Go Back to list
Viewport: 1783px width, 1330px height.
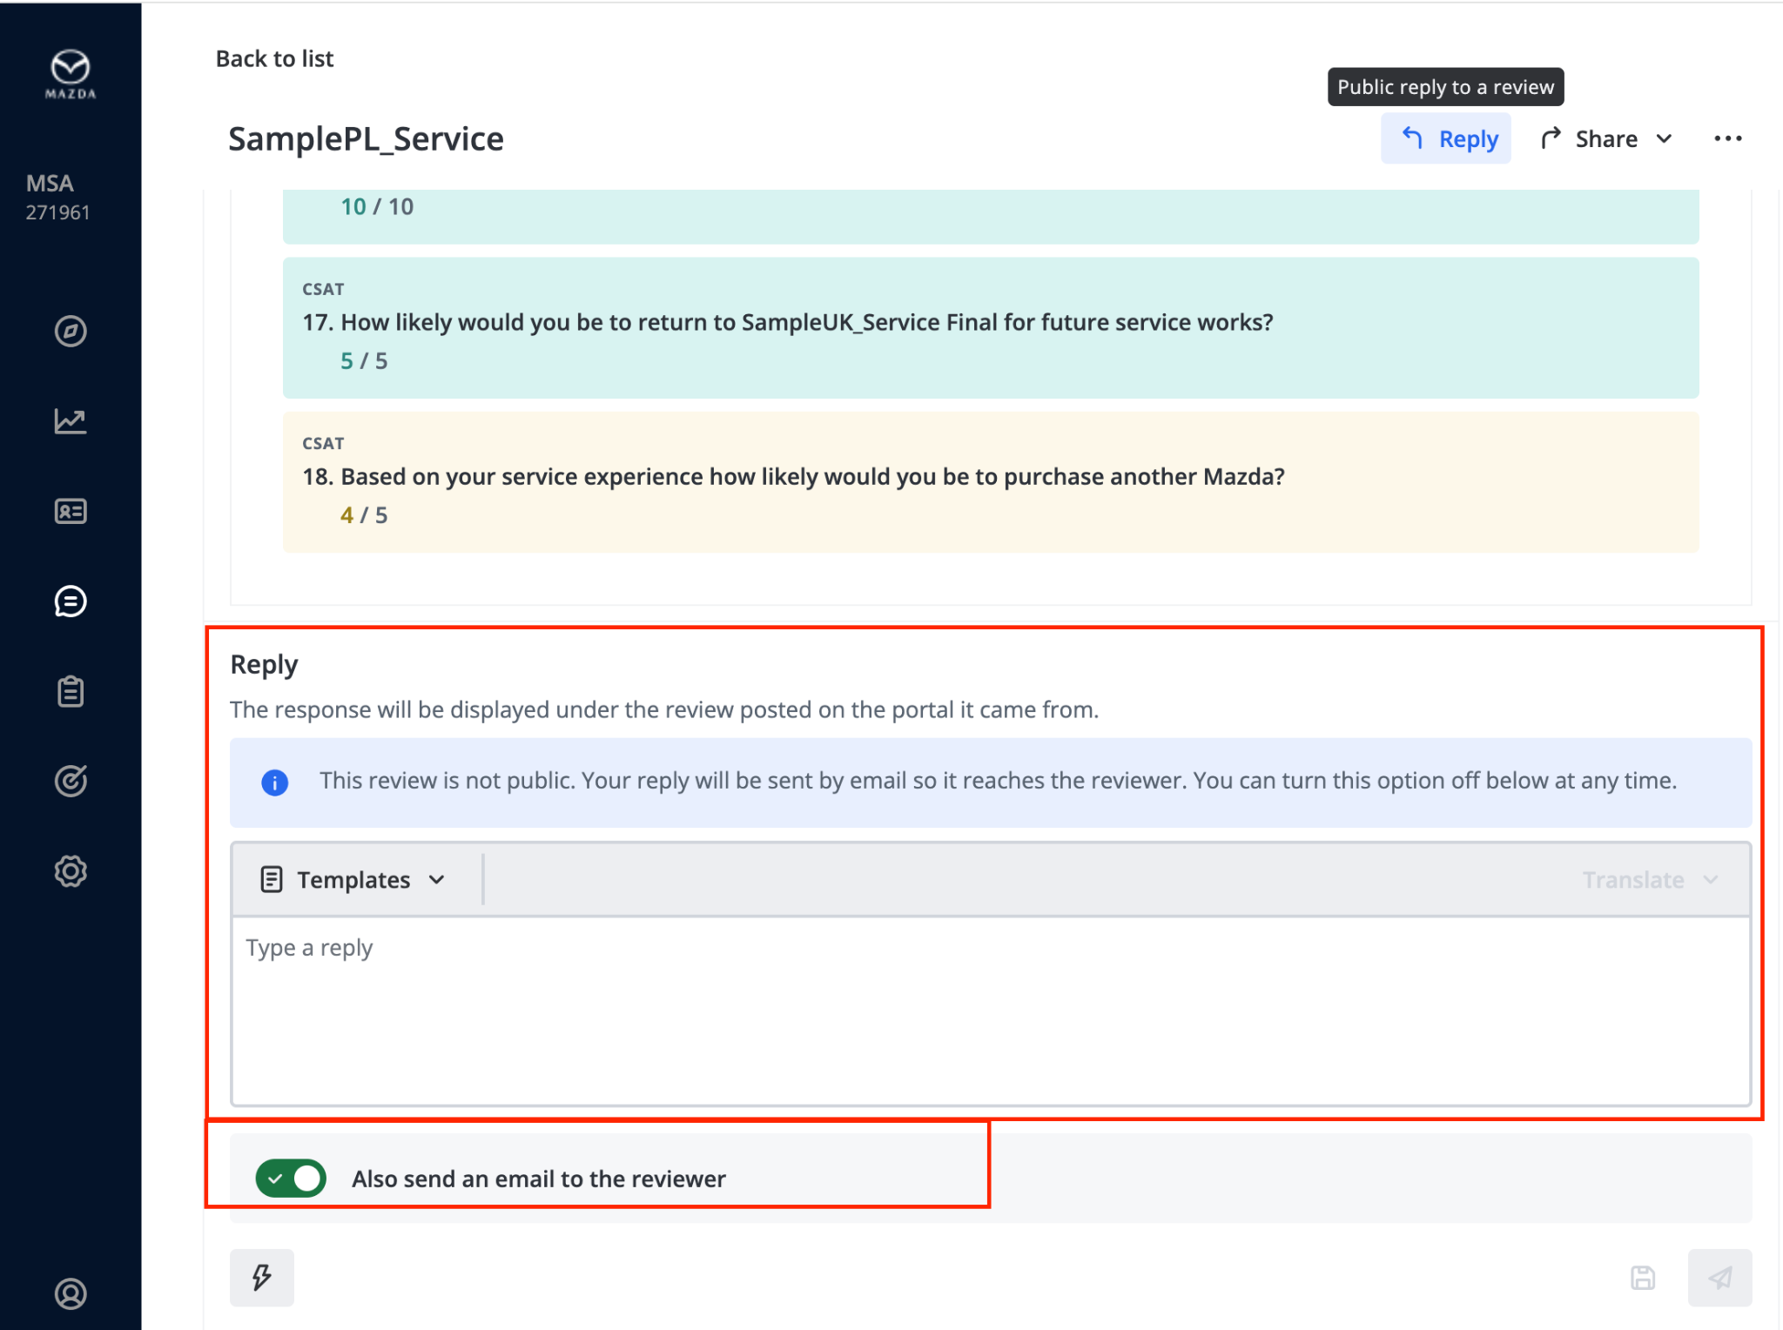[274, 58]
